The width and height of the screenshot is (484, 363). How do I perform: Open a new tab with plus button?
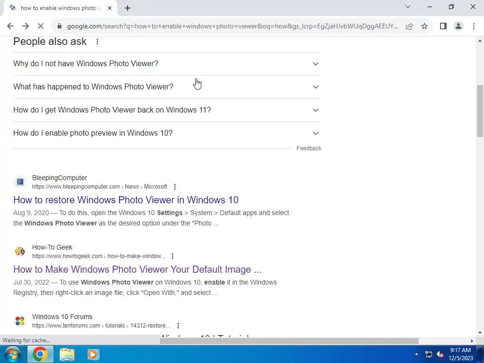128,8
